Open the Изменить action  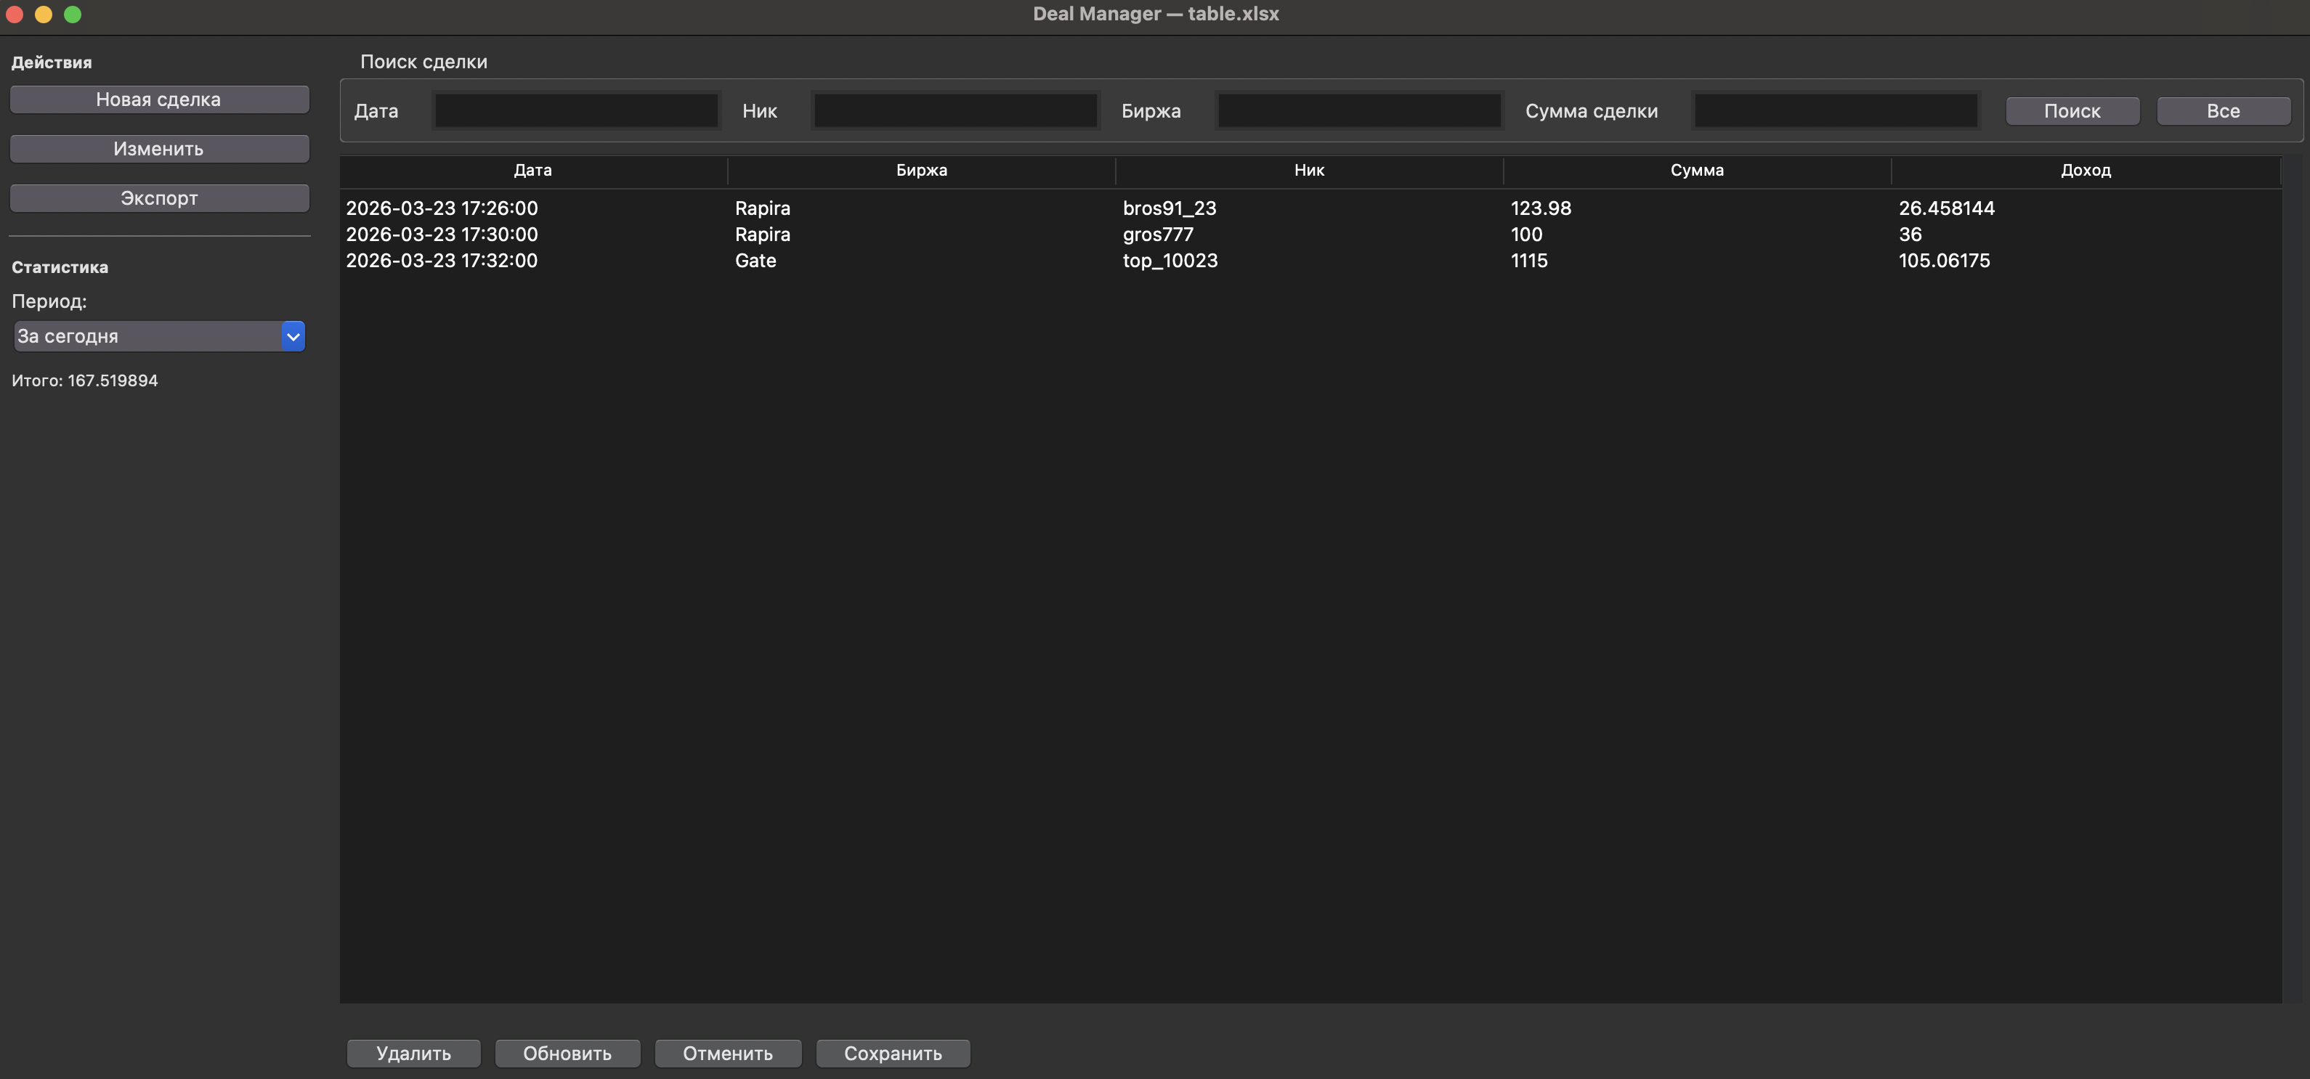point(160,149)
